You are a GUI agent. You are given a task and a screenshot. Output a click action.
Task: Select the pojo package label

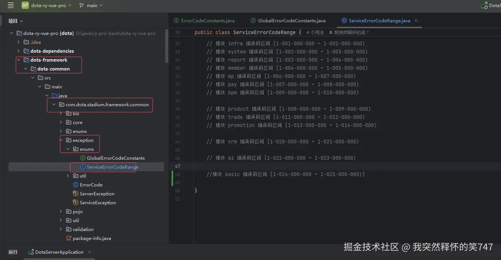pyautogui.click(x=78, y=211)
